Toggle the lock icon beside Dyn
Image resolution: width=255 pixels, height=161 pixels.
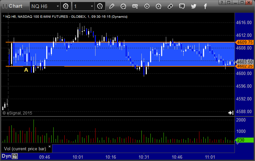[x=15, y=156]
